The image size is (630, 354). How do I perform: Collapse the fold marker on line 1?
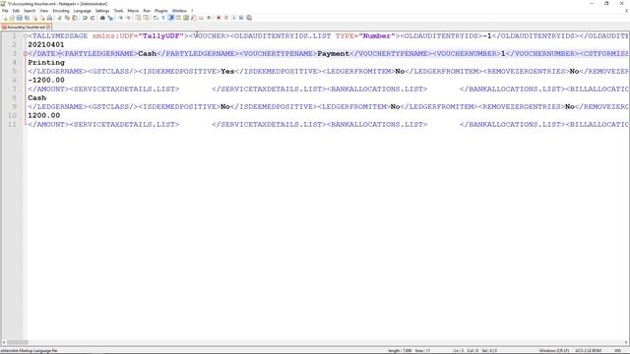(x=26, y=36)
